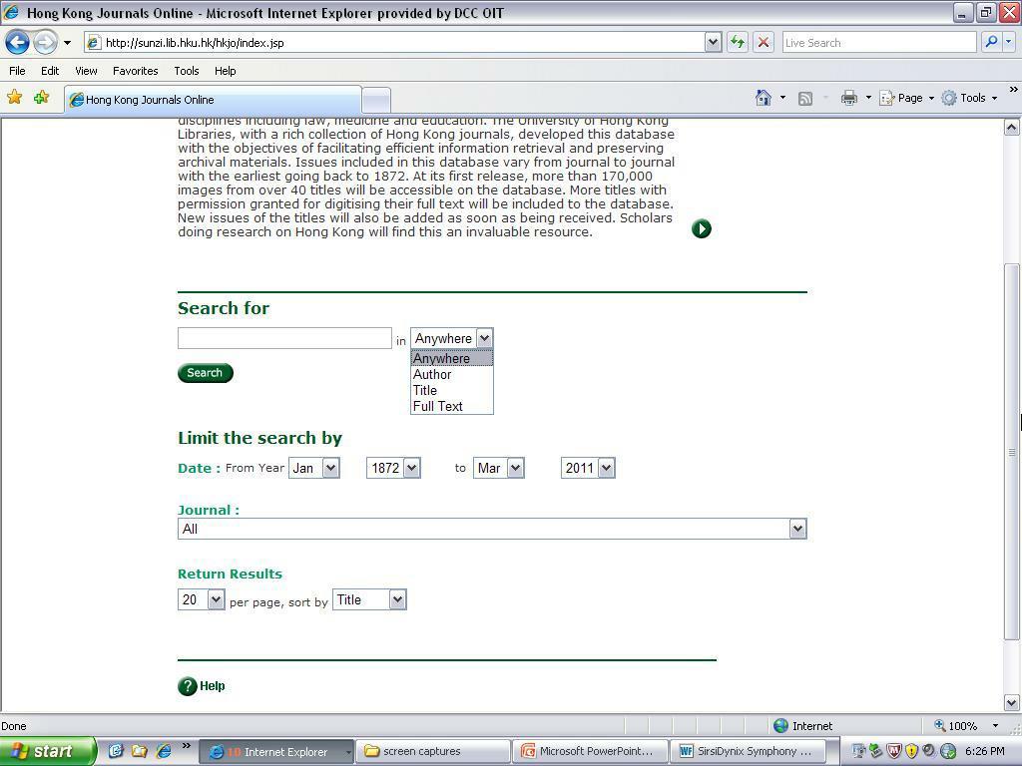Open the Print options dropdown arrow

pyautogui.click(x=868, y=98)
